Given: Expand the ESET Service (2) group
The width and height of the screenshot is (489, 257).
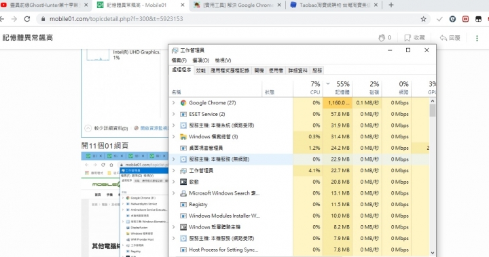Looking at the screenshot, I should pyautogui.click(x=174, y=114).
